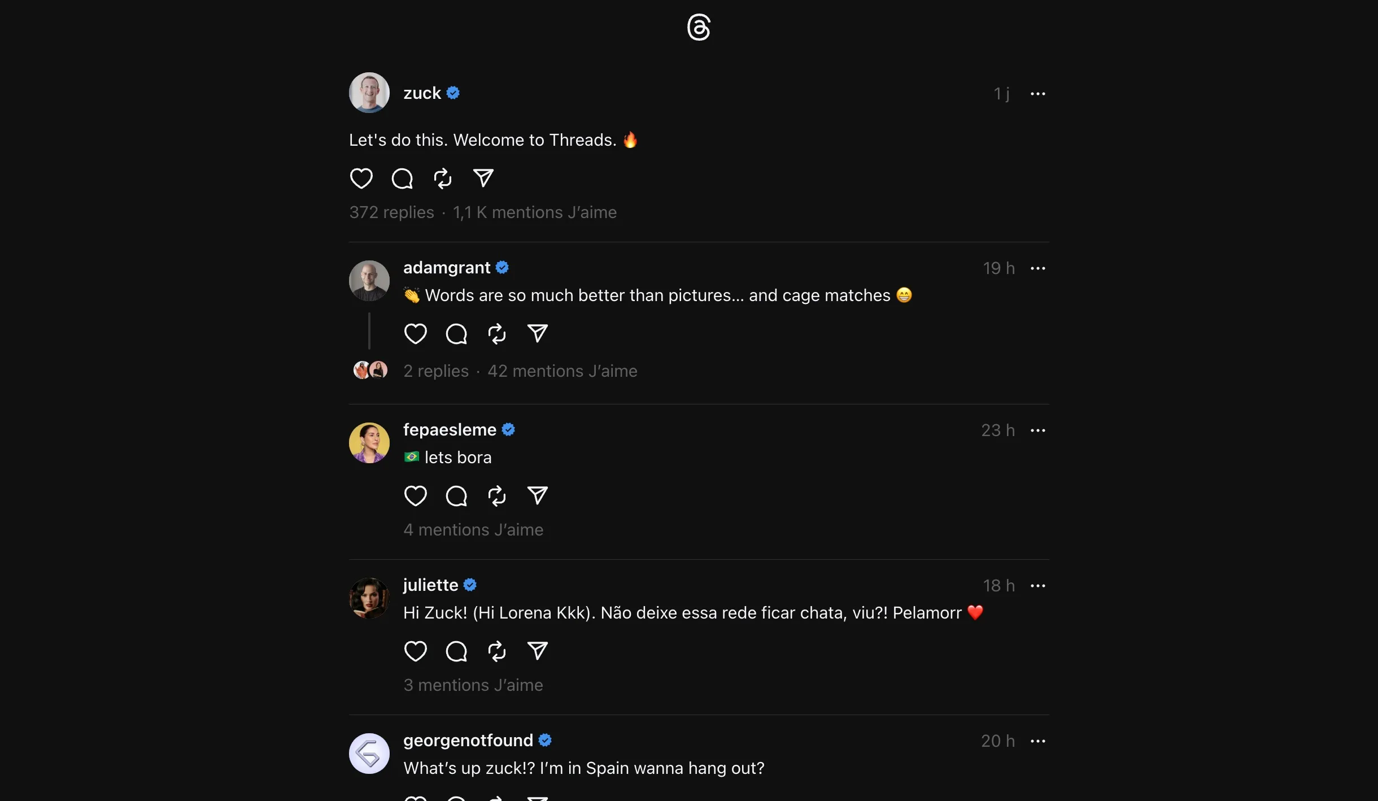
Task: Repost adamgrant's reply
Action: click(x=497, y=334)
